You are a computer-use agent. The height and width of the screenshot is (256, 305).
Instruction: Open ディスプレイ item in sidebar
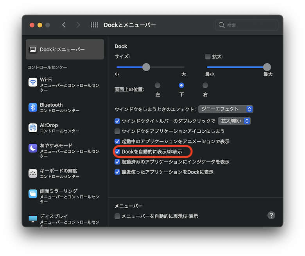pyautogui.click(x=65, y=220)
